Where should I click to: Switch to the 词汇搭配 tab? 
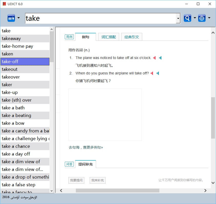[x=109, y=37]
